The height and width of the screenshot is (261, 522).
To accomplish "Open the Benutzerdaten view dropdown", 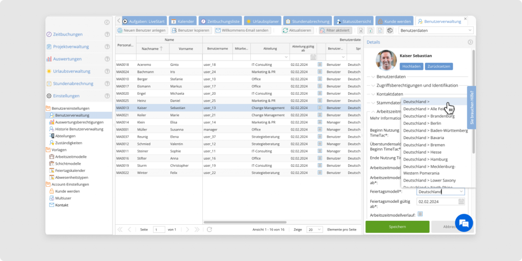I will coord(436,31).
